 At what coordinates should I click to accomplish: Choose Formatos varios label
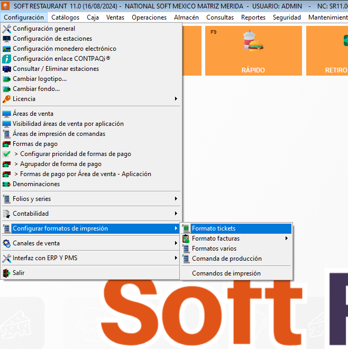tap(214, 249)
